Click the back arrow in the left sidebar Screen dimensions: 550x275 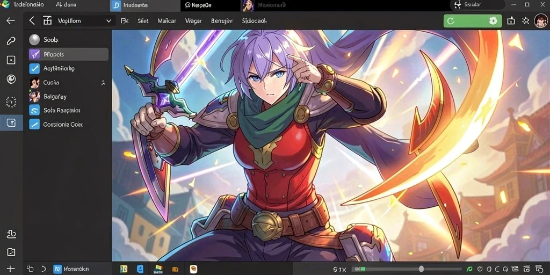point(11,21)
